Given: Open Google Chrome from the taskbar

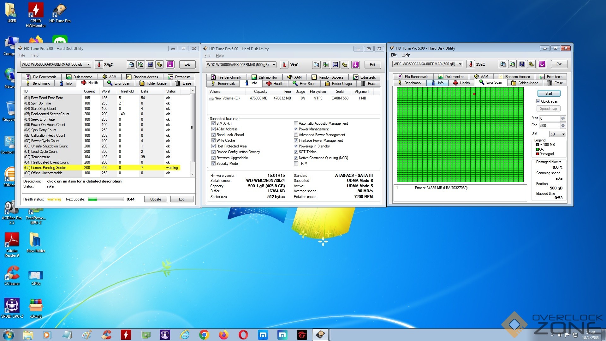Looking at the screenshot, I should [204, 335].
